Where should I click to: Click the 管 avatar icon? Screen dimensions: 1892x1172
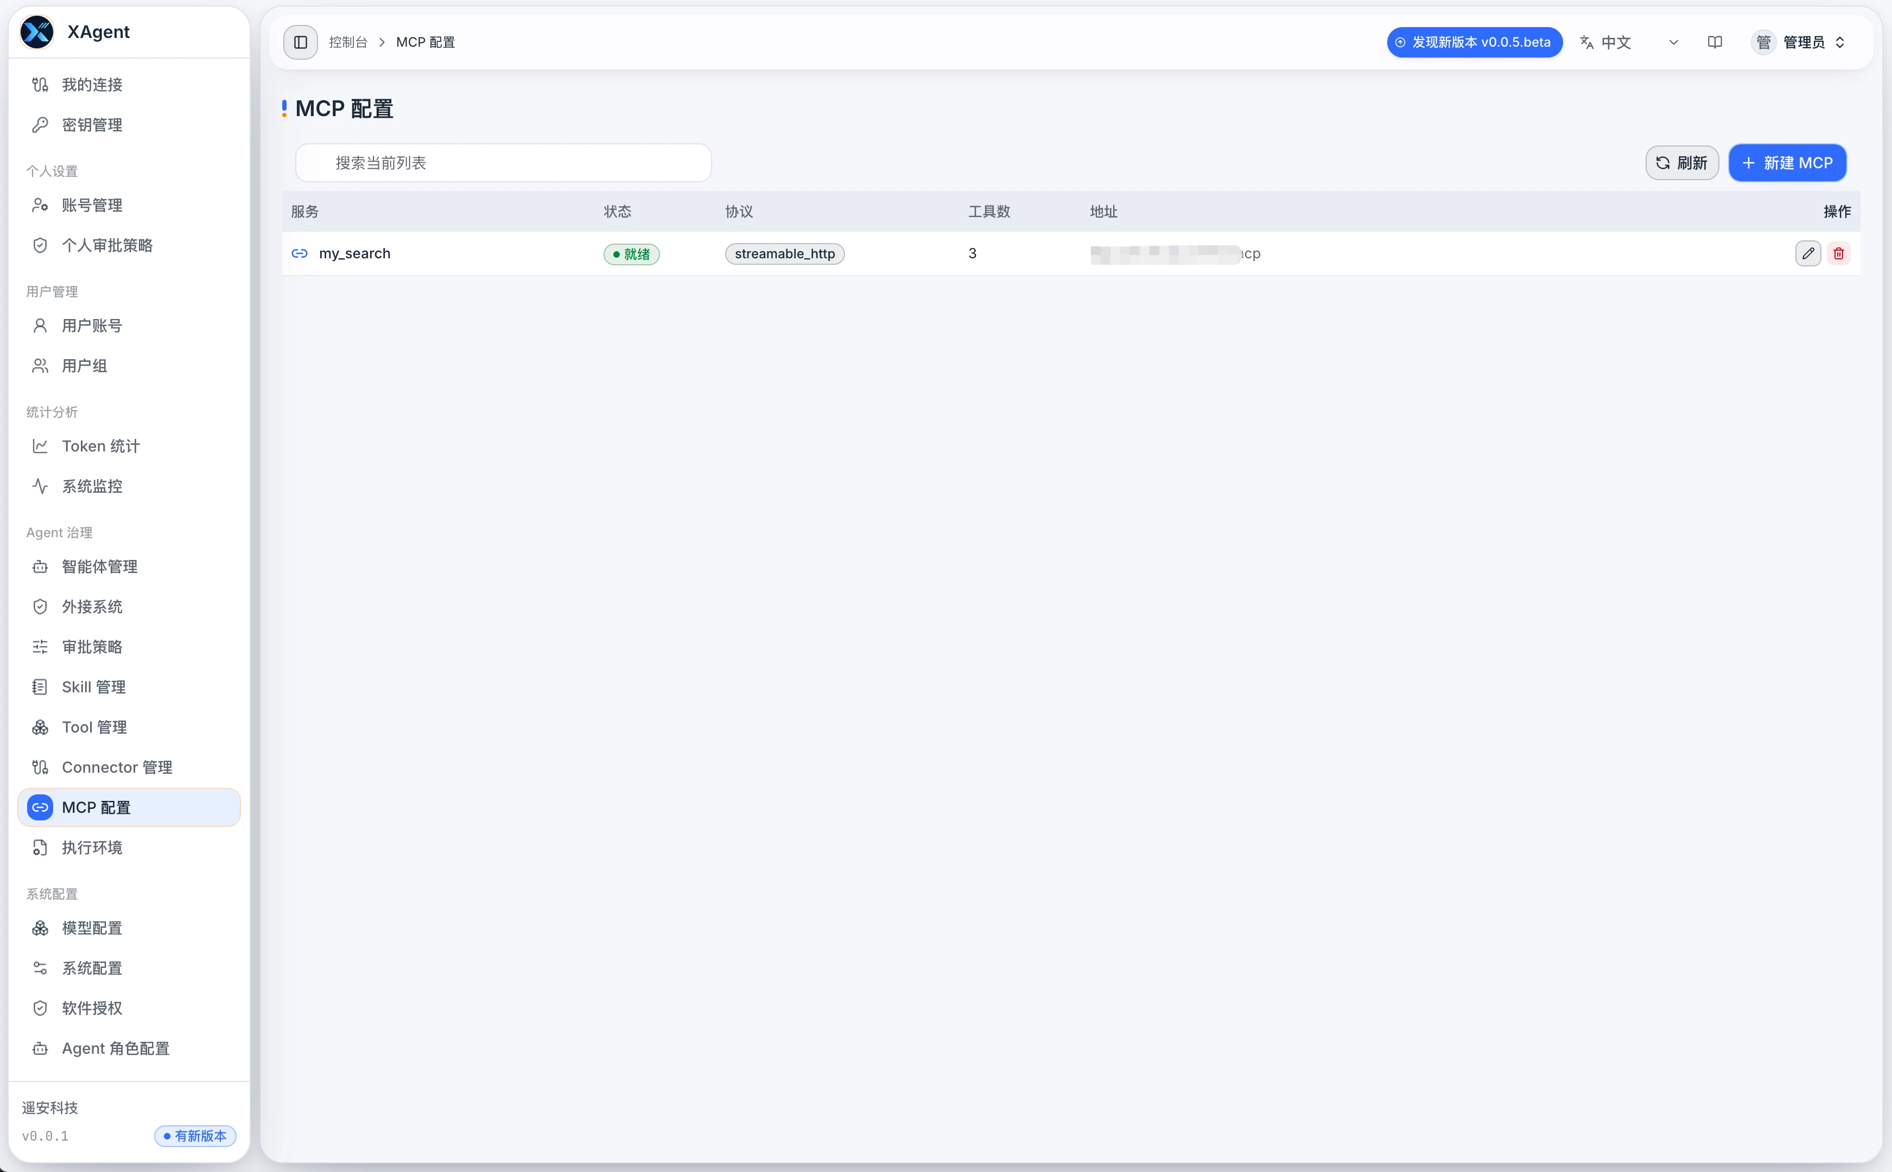(1763, 42)
